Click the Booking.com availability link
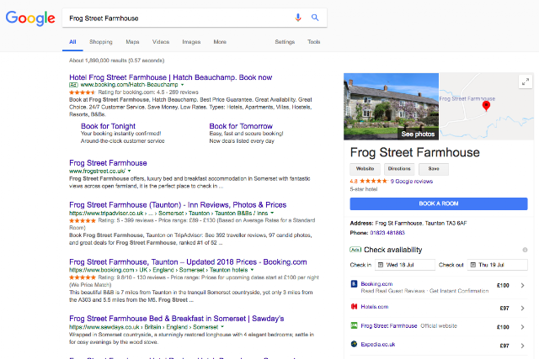This screenshot has height=359, width=539. (376, 284)
